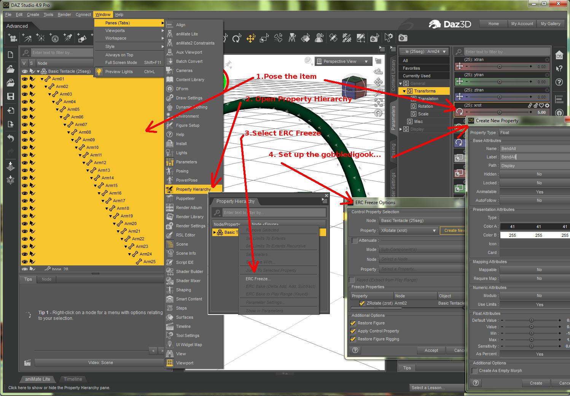Click the What's This help cursor icon
The height and width of the screenshot is (396, 570).
[x=559, y=69]
